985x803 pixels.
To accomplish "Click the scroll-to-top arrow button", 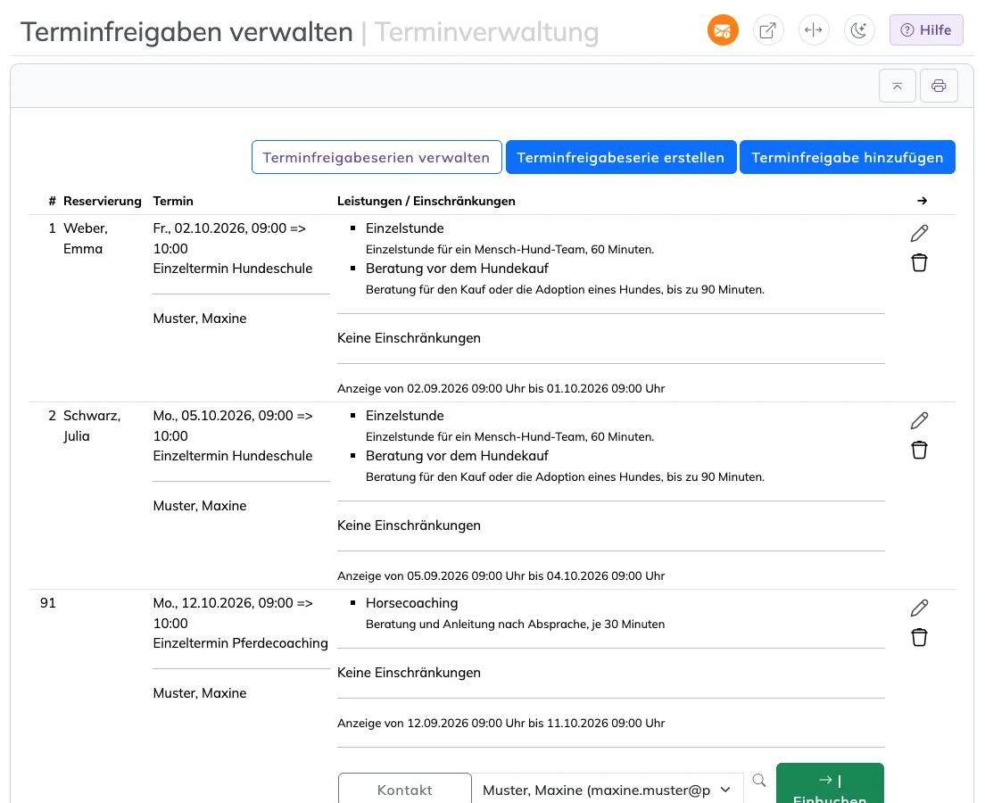I will point(897,86).
